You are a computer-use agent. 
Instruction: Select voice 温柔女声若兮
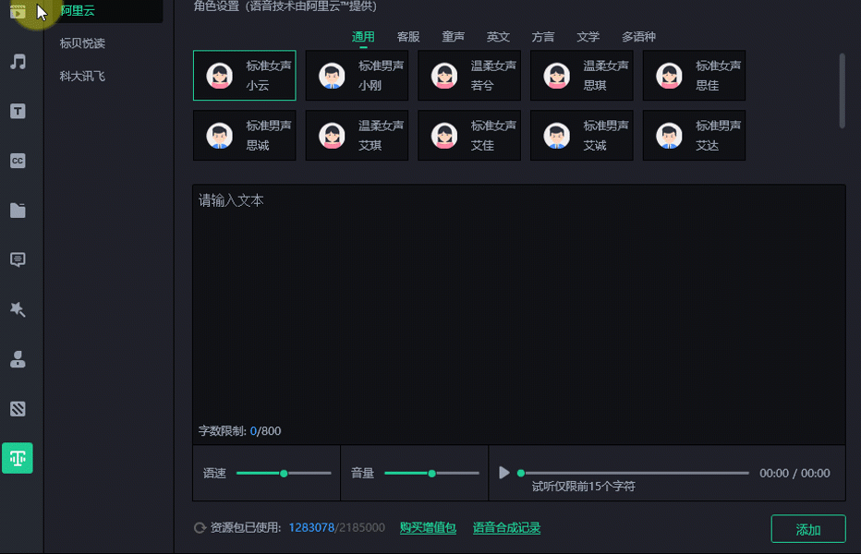(468, 76)
